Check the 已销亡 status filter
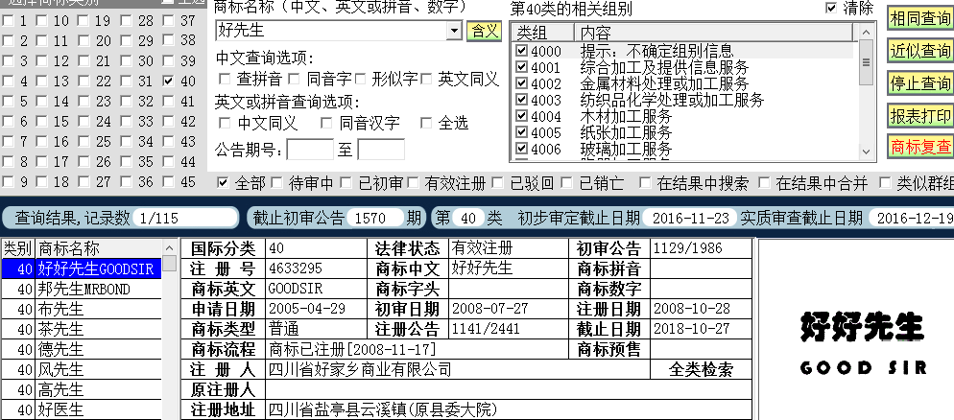The width and height of the screenshot is (954, 420). click(x=566, y=182)
